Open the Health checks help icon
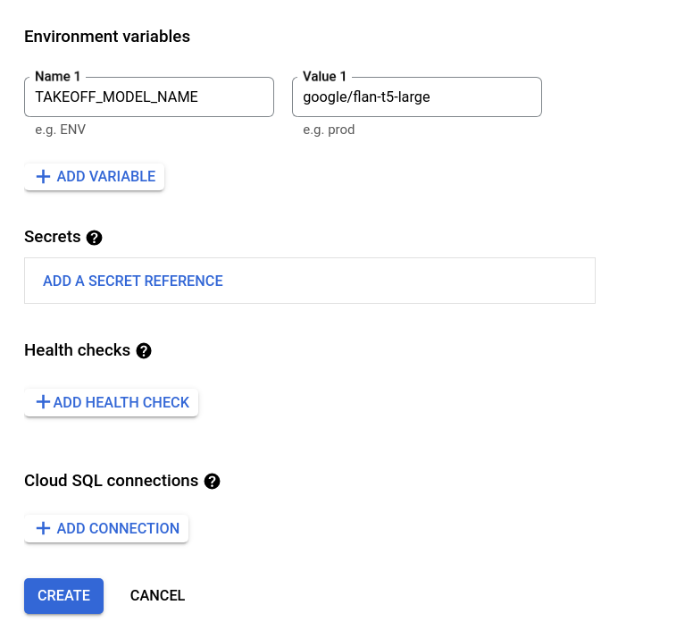 144,350
